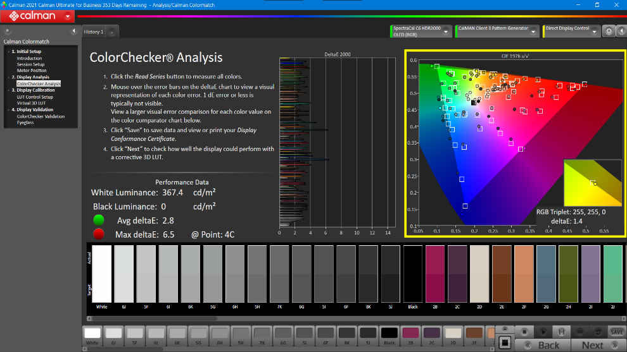Click the 2B magenta comparator bar

pyautogui.click(x=435, y=274)
